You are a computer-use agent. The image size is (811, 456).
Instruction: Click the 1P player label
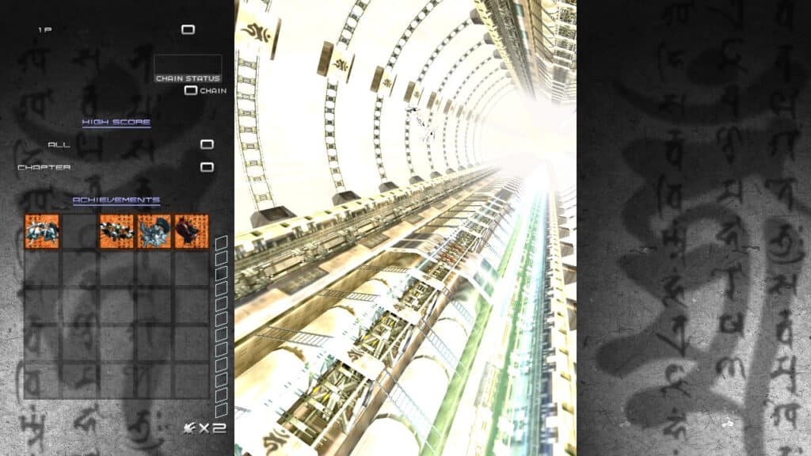click(x=44, y=30)
